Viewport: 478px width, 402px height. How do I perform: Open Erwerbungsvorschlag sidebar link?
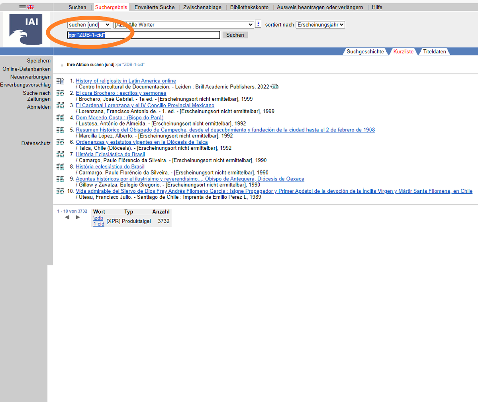[x=25, y=85]
